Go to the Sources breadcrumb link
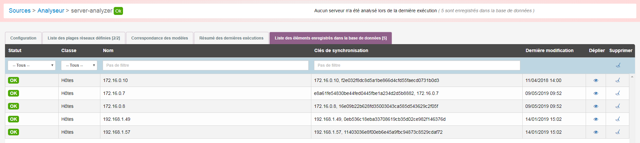Image resolution: width=640 pixels, height=143 pixels. 20,11
